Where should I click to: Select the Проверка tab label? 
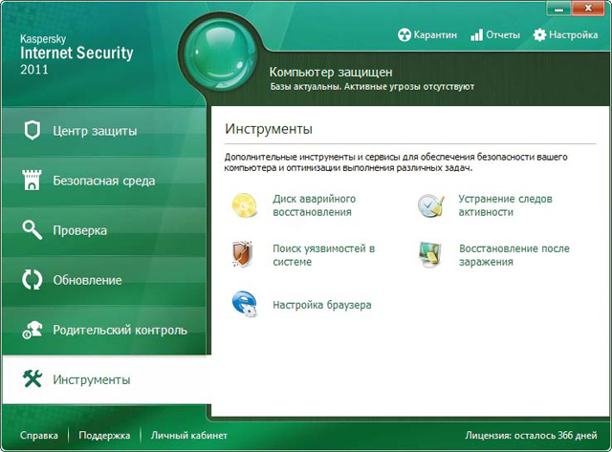(x=80, y=230)
